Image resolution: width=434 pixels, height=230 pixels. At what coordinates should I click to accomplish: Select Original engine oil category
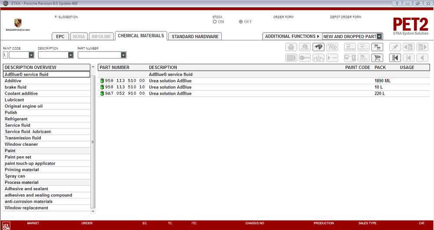(x=46, y=106)
